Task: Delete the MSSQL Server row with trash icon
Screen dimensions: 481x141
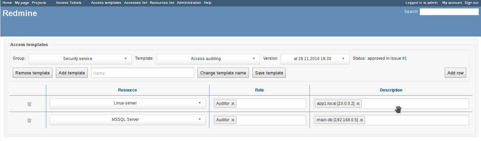Action: point(29,120)
